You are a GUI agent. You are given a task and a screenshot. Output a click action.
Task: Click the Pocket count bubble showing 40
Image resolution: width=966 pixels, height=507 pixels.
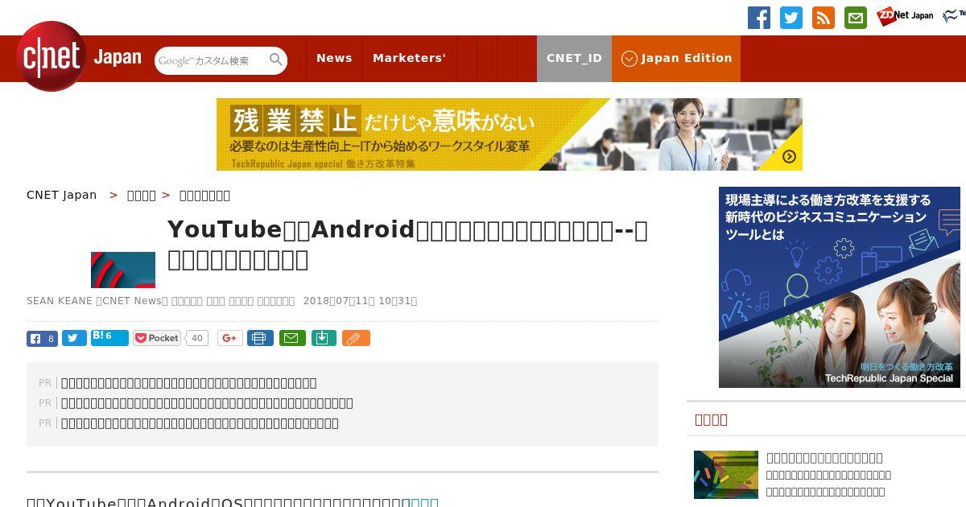coord(196,338)
